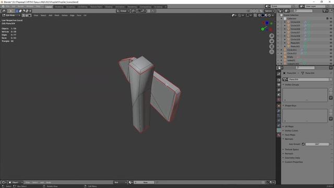The height and width of the screenshot is (188, 334).
Task: Open the Modeling workspace tab
Action: pos(59,7)
